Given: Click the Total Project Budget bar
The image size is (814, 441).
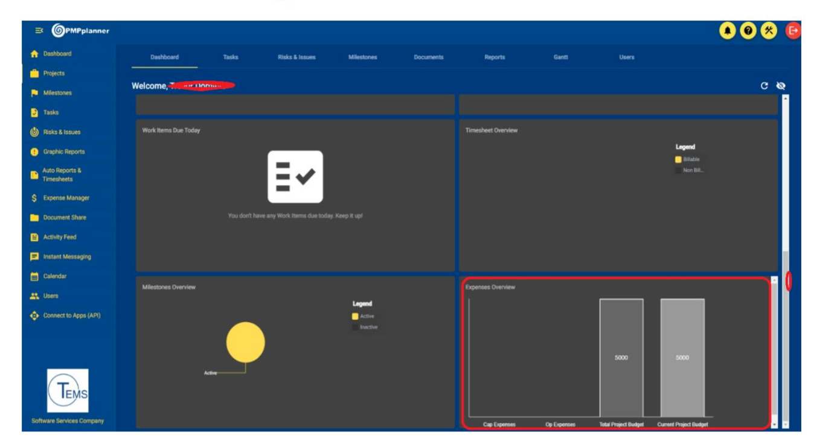Looking at the screenshot, I should (x=621, y=358).
